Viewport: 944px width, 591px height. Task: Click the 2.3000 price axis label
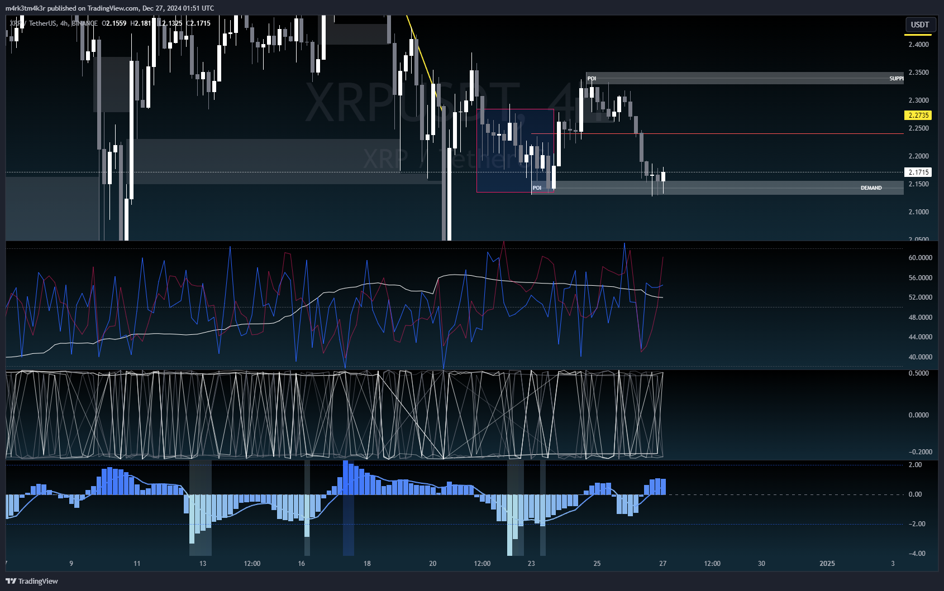point(918,100)
